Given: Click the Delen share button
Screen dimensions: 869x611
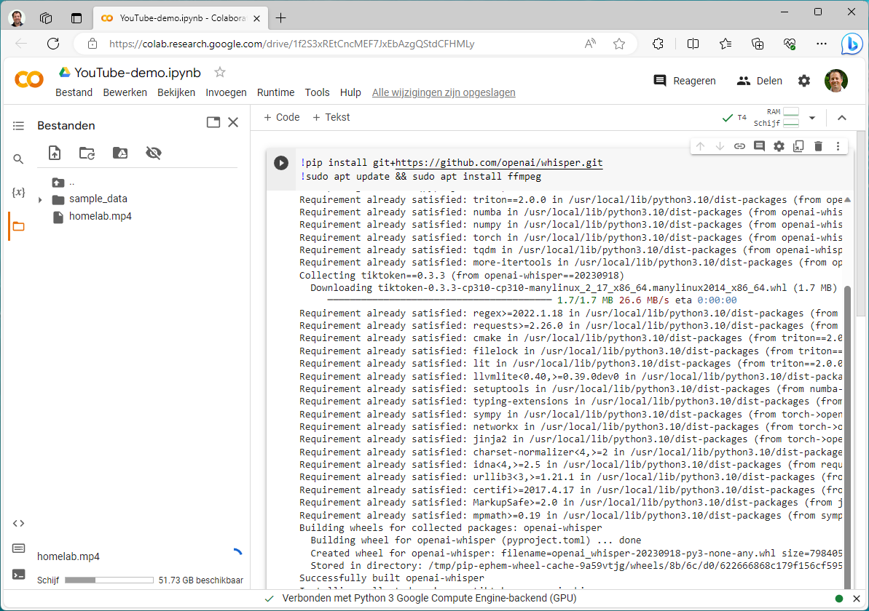Looking at the screenshot, I should coord(760,81).
